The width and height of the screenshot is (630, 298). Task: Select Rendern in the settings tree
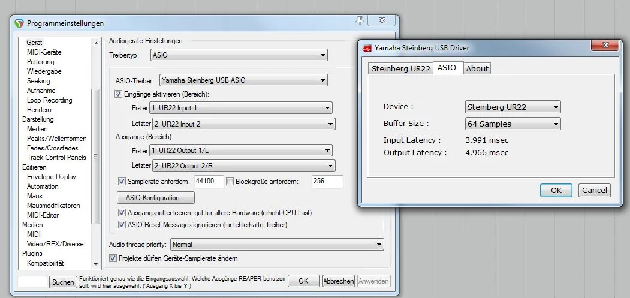pyautogui.click(x=39, y=110)
